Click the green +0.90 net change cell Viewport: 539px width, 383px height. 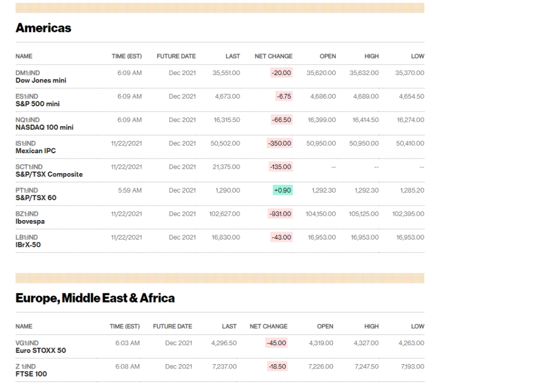282,190
